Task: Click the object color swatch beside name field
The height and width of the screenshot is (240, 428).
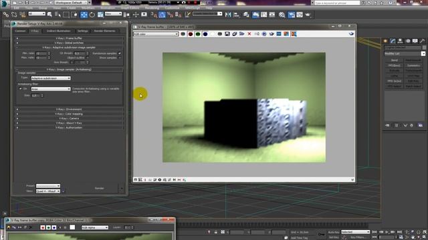Action: click(x=424, y=47)
